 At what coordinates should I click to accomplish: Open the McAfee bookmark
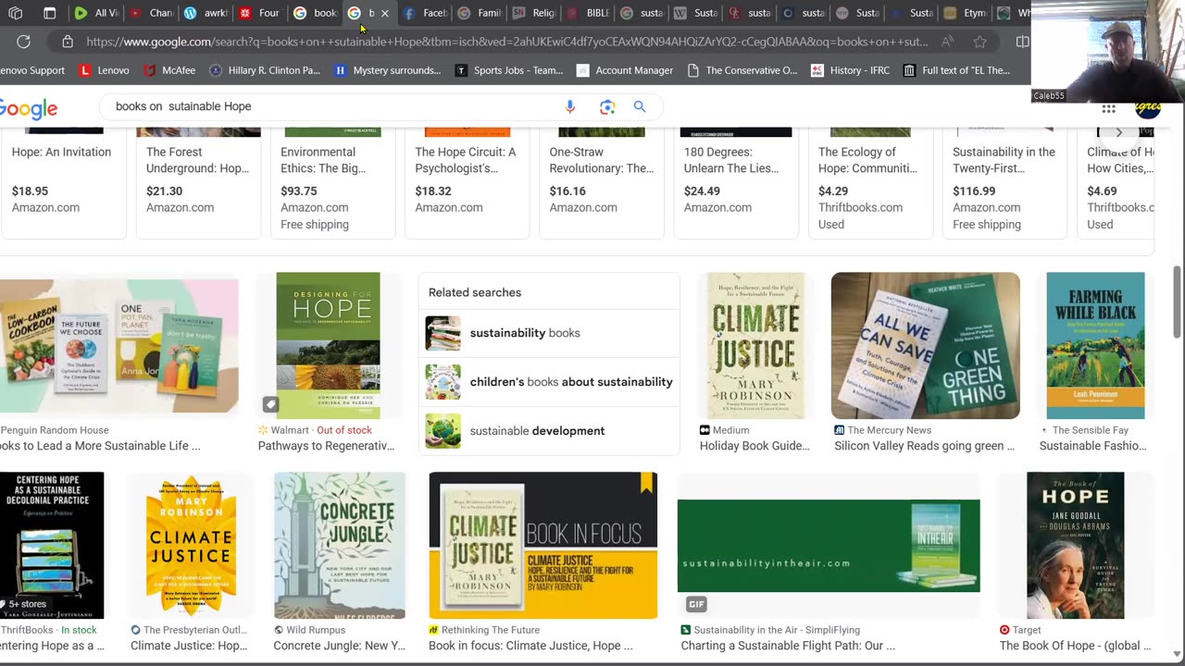tap(169, 70)
